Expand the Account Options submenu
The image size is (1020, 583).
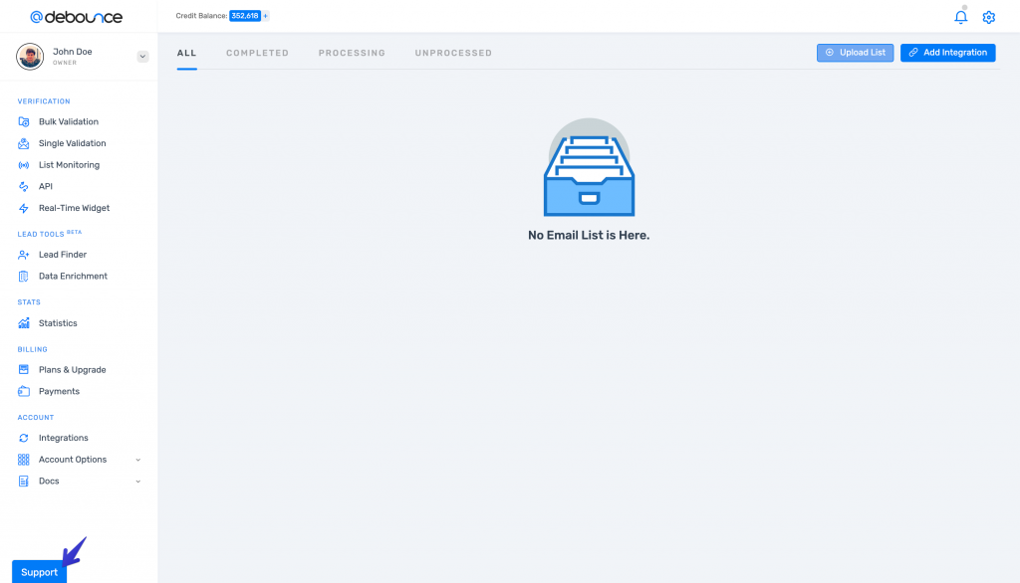137,460
